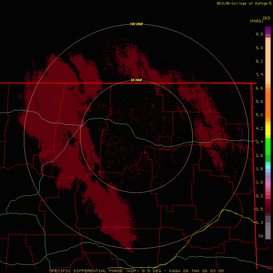
Task: Click the 5.0 color scale value
Action: tap(259, 115)
